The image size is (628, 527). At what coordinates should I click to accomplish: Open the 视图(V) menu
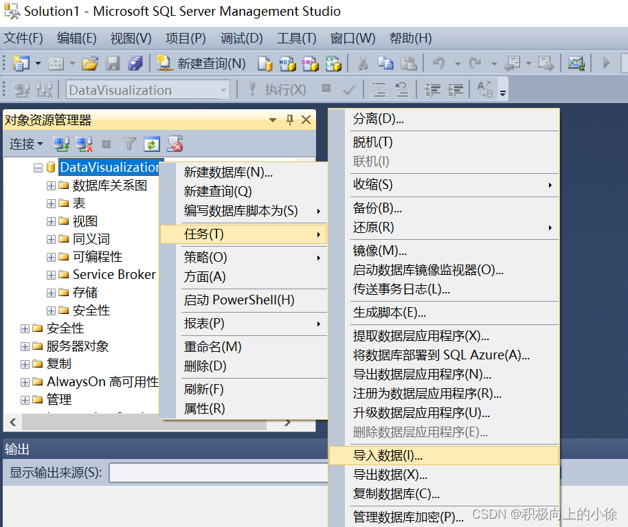(x=131, y=38)
